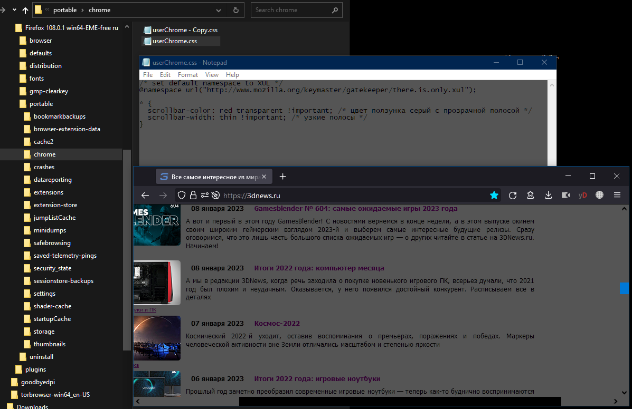Open recent locations dropdown in Explorer
Image resolution: width=632 pixels, height=409 pixels.
(14, 10)
